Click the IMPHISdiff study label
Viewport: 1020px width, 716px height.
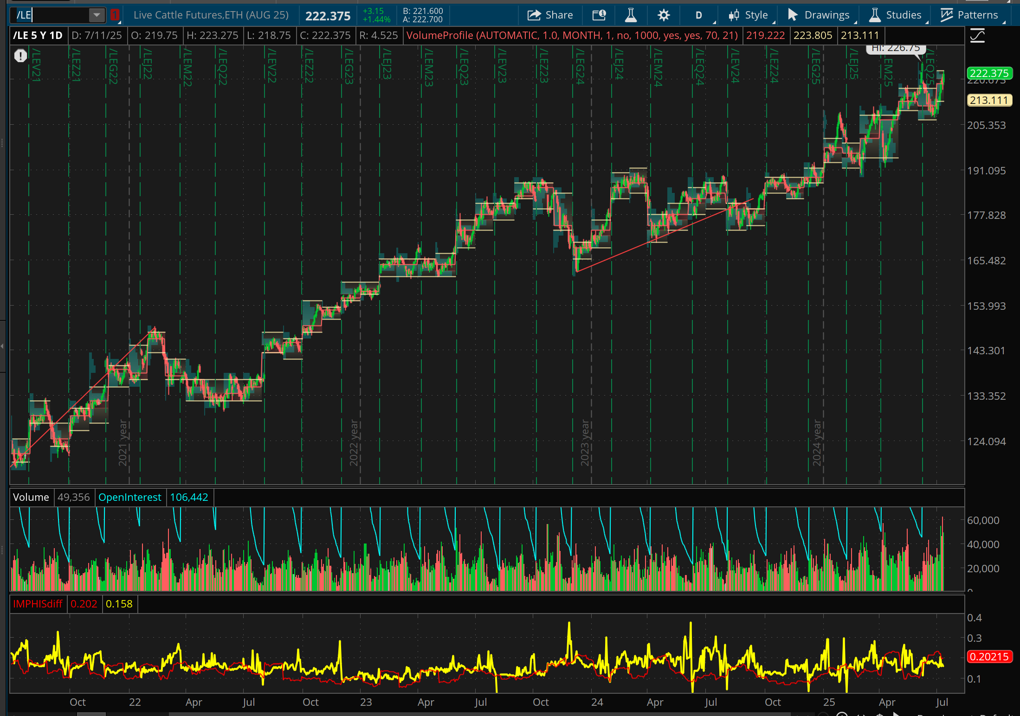[38, 604]
